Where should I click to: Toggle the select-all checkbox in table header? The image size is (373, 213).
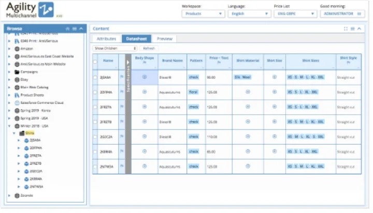95,62
